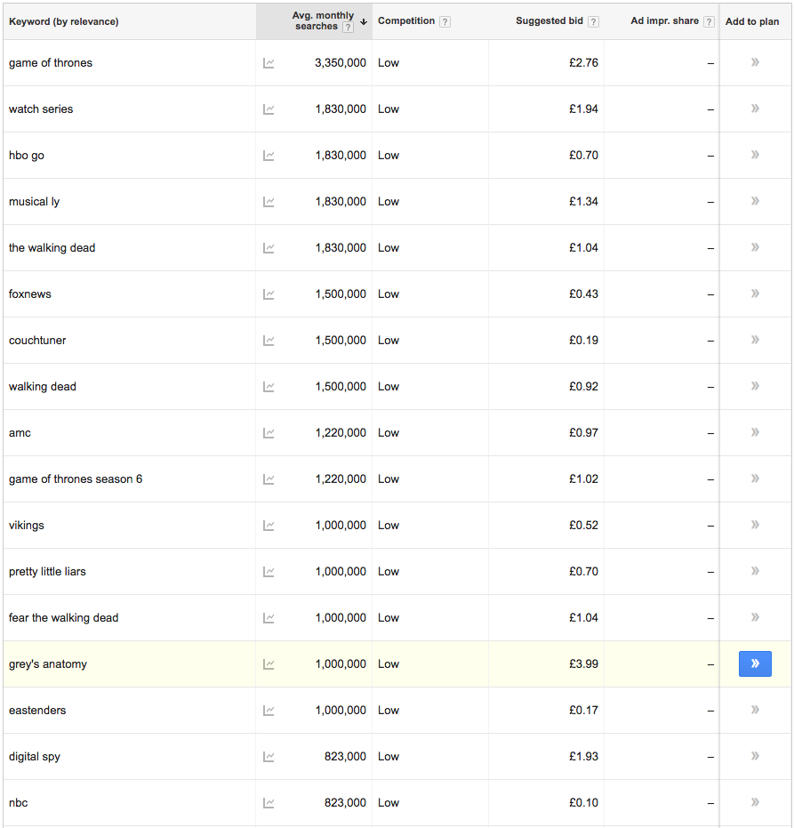The width and height of the screenshot is (794, 828).
Task: Add grey's anatomy to plan with blue button
Action: click(x=755, y=663)
